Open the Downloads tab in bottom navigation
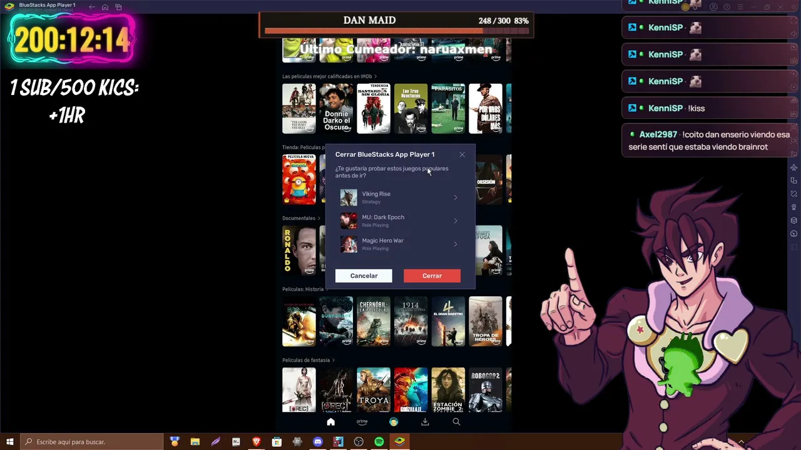 [x=425, y=422]
